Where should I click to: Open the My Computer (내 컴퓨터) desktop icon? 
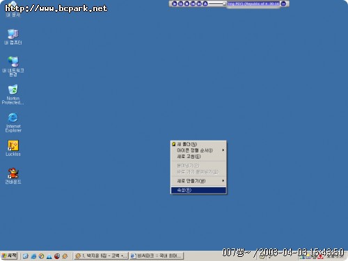coord(13,37)
